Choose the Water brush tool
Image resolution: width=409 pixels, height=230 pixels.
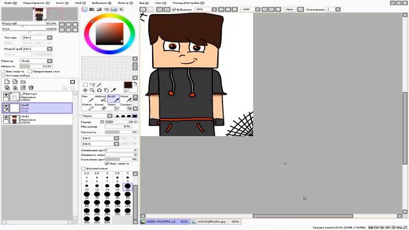pos(127,98)
